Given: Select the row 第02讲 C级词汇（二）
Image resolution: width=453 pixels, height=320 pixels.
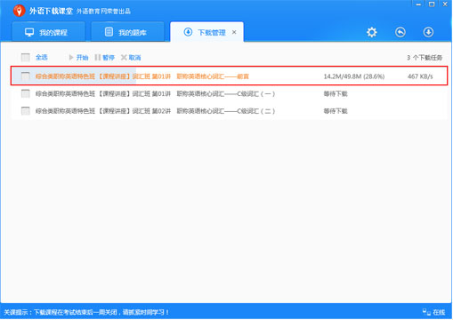Looking at the screenshot, I should click(x=229, y=111).
